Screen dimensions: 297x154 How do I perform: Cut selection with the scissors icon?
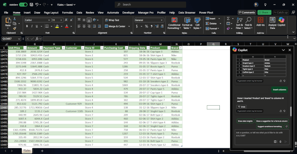point(14,19)
